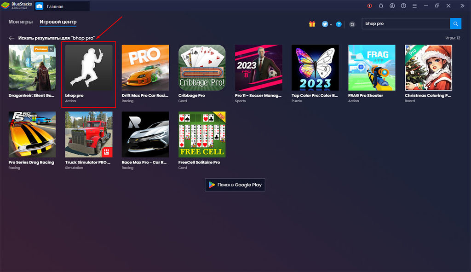Open Truck Simulator PRO thumbnail

click(89, 134)
